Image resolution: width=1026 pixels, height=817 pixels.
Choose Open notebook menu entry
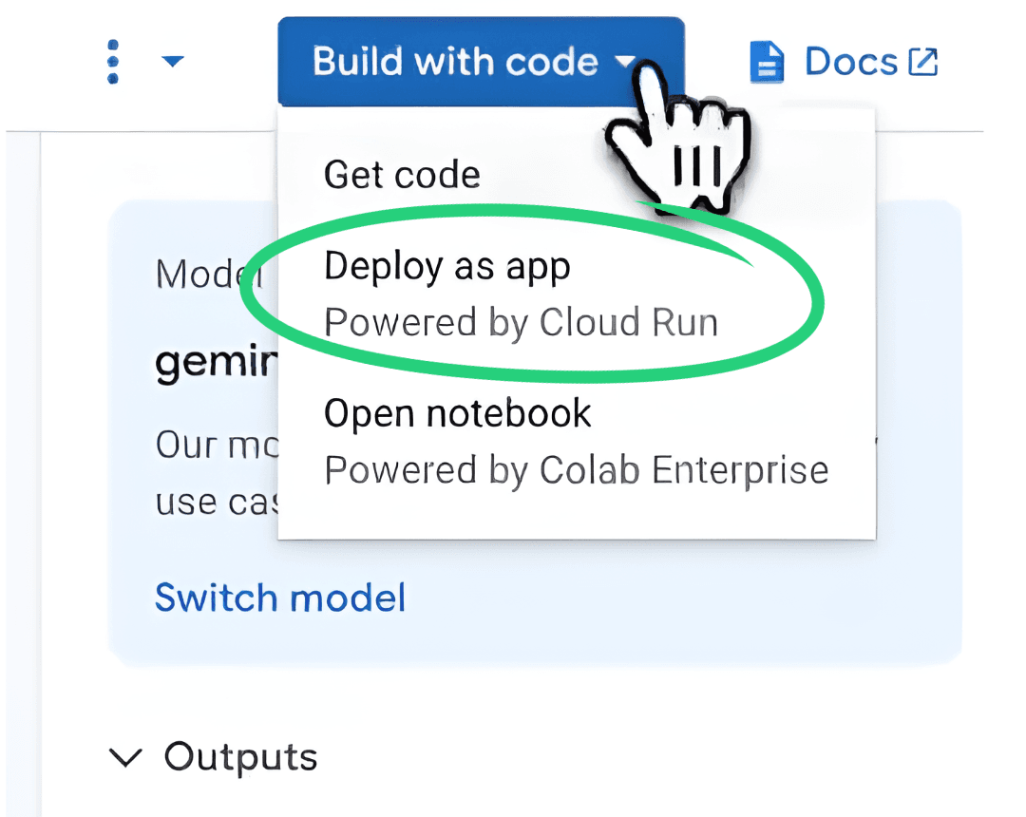coord(577,442)
